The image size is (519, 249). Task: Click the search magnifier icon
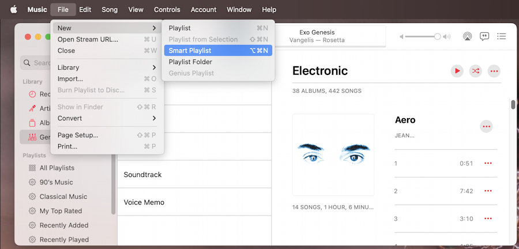click(27, 63)
